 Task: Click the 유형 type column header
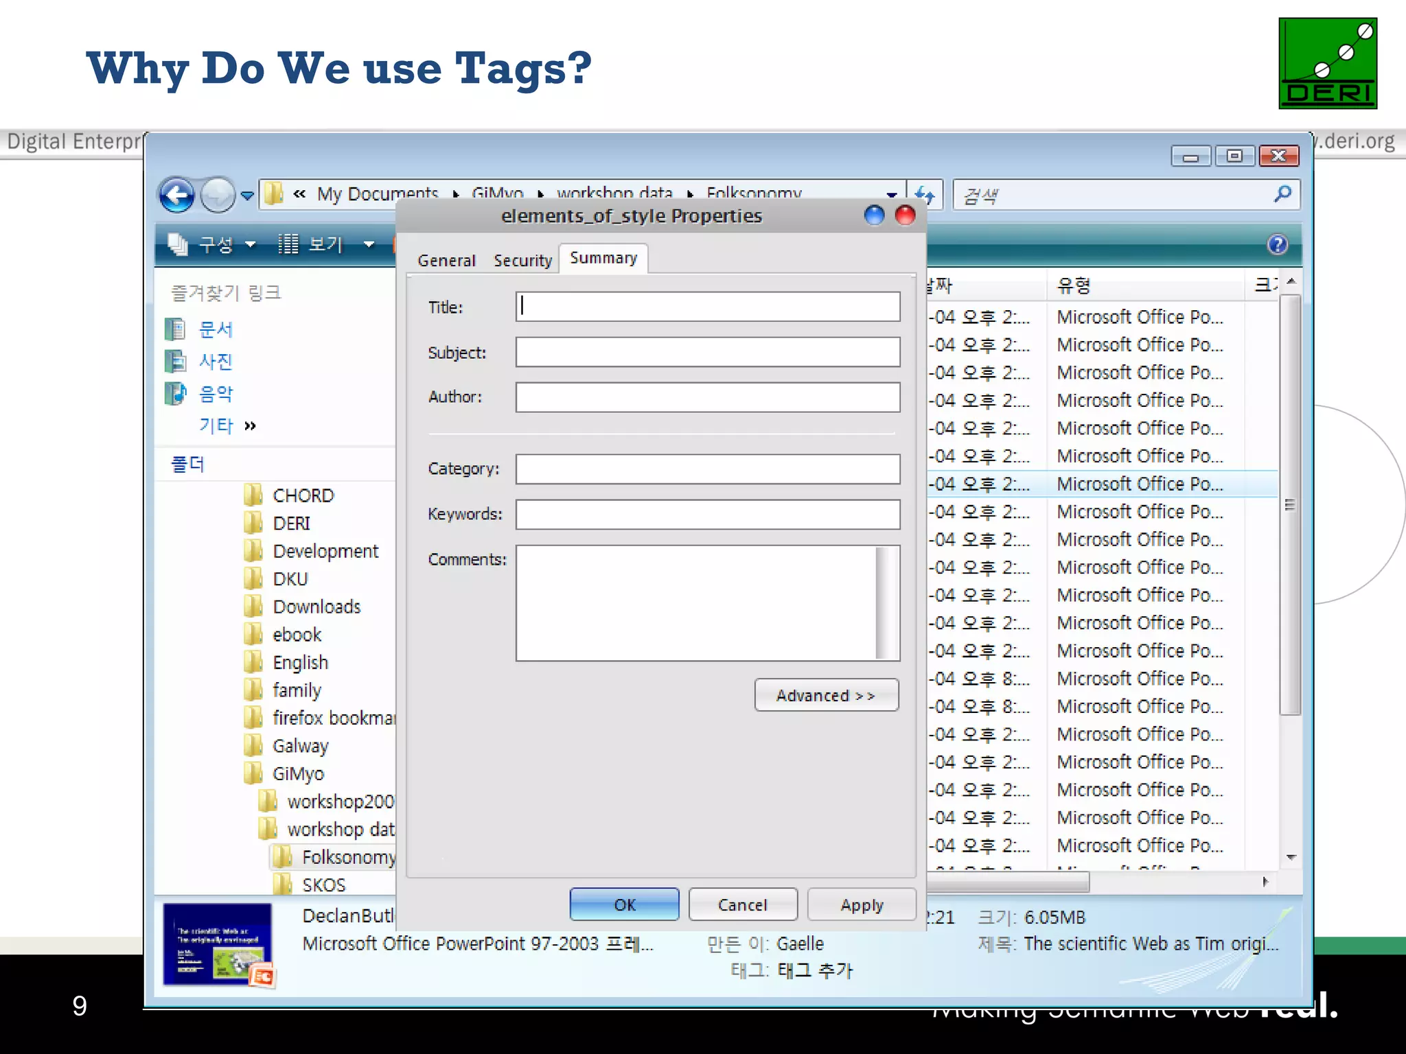point(1146,285)
